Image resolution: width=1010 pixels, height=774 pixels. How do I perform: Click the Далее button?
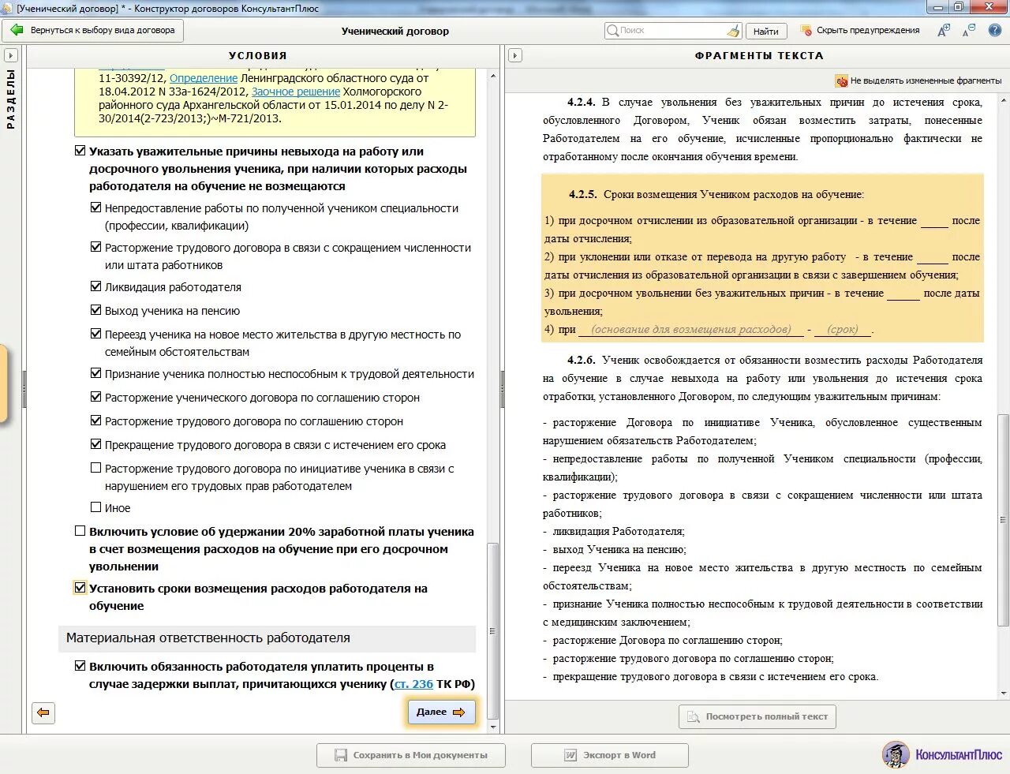(x=441, y=712)
